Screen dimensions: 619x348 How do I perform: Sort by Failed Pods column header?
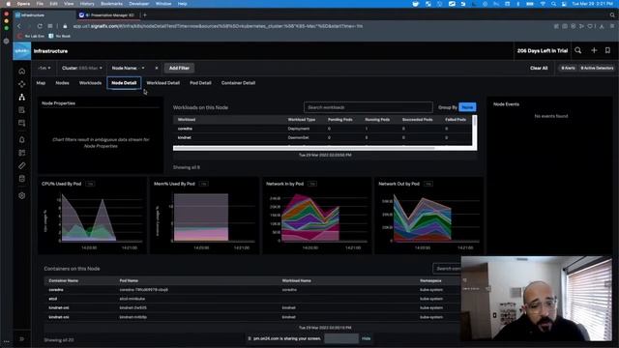point(456,120)
